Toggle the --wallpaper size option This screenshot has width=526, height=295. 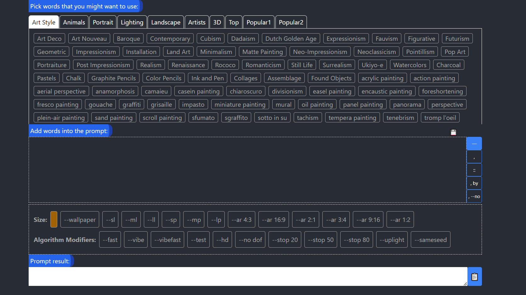pyautogui.click(x=80, y=220)
